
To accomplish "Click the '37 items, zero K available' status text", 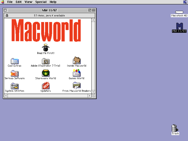I will (x=49, y=16).
